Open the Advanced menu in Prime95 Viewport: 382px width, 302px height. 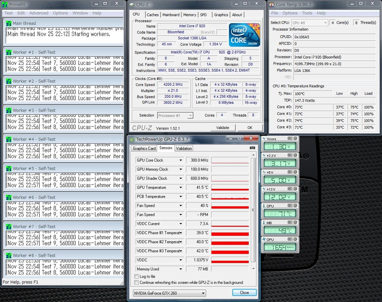pos(39,13)
